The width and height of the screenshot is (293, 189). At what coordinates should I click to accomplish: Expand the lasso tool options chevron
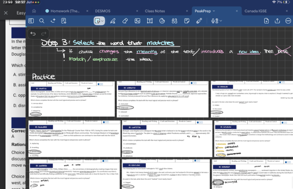pos(103,21)
